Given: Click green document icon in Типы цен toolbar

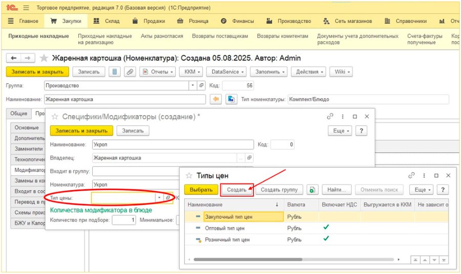Looking at the screenshot, I should click(x=312, y=190).
